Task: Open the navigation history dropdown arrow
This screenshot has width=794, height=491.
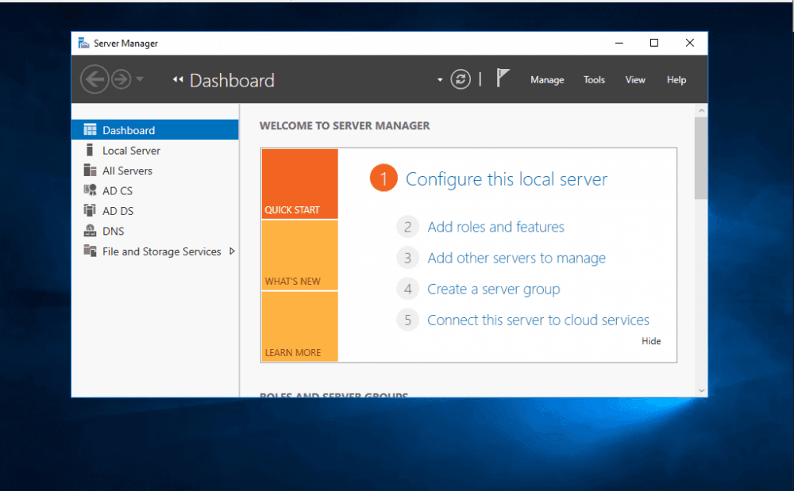Action: coord(440,80)
